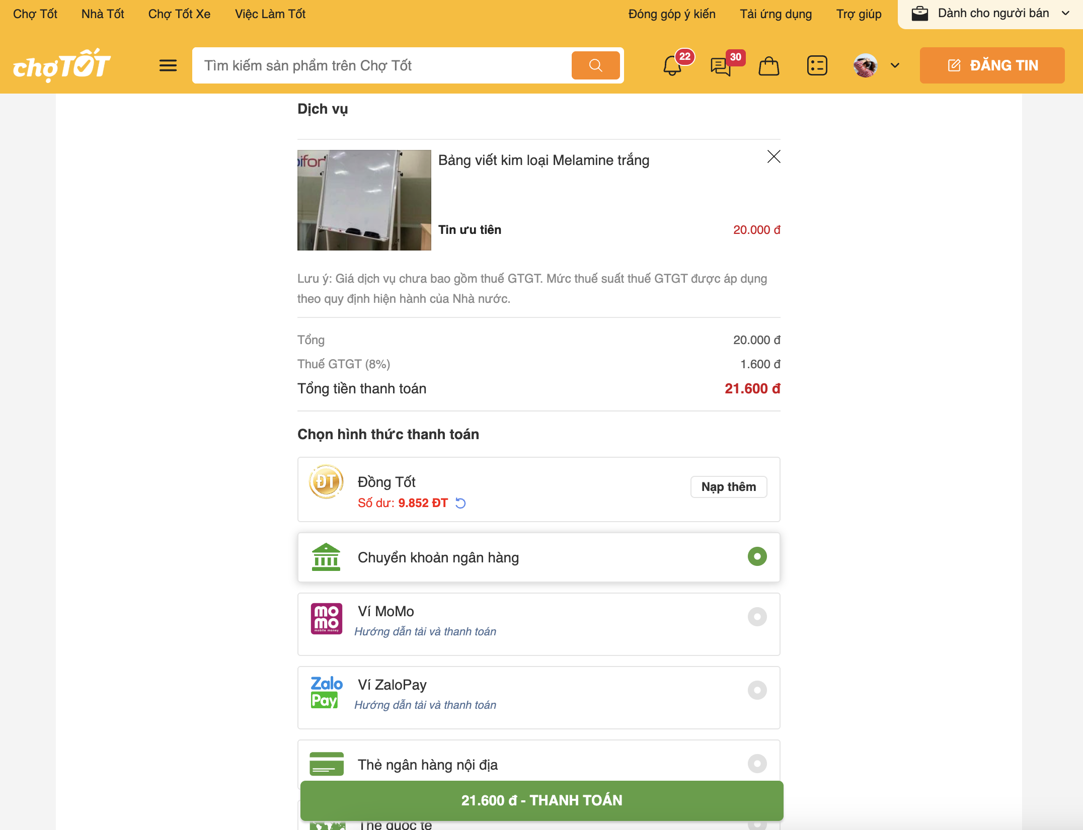Click the Chợ Tốt logo
Screen dimensions: 1083x830
click(x=61, y=65)
